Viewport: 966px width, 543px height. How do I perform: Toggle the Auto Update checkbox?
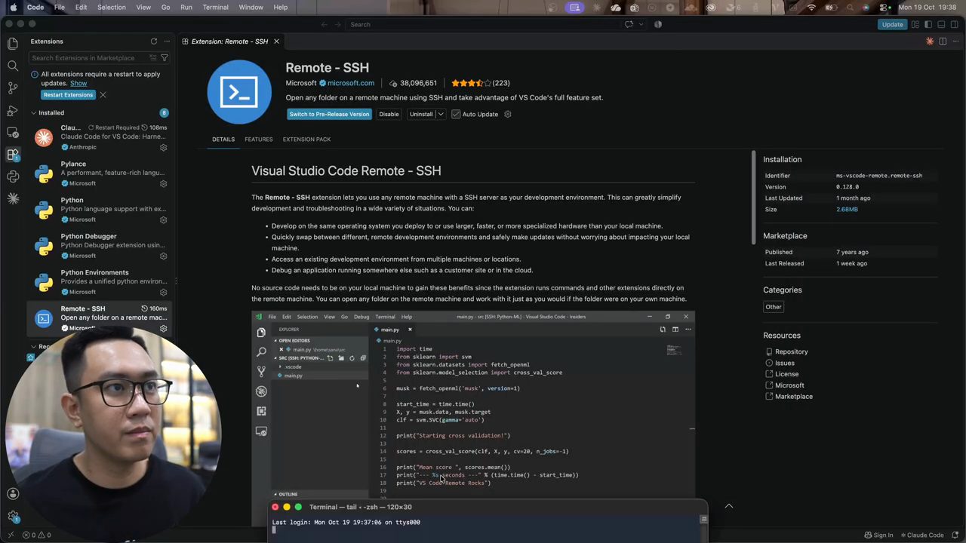456,115
